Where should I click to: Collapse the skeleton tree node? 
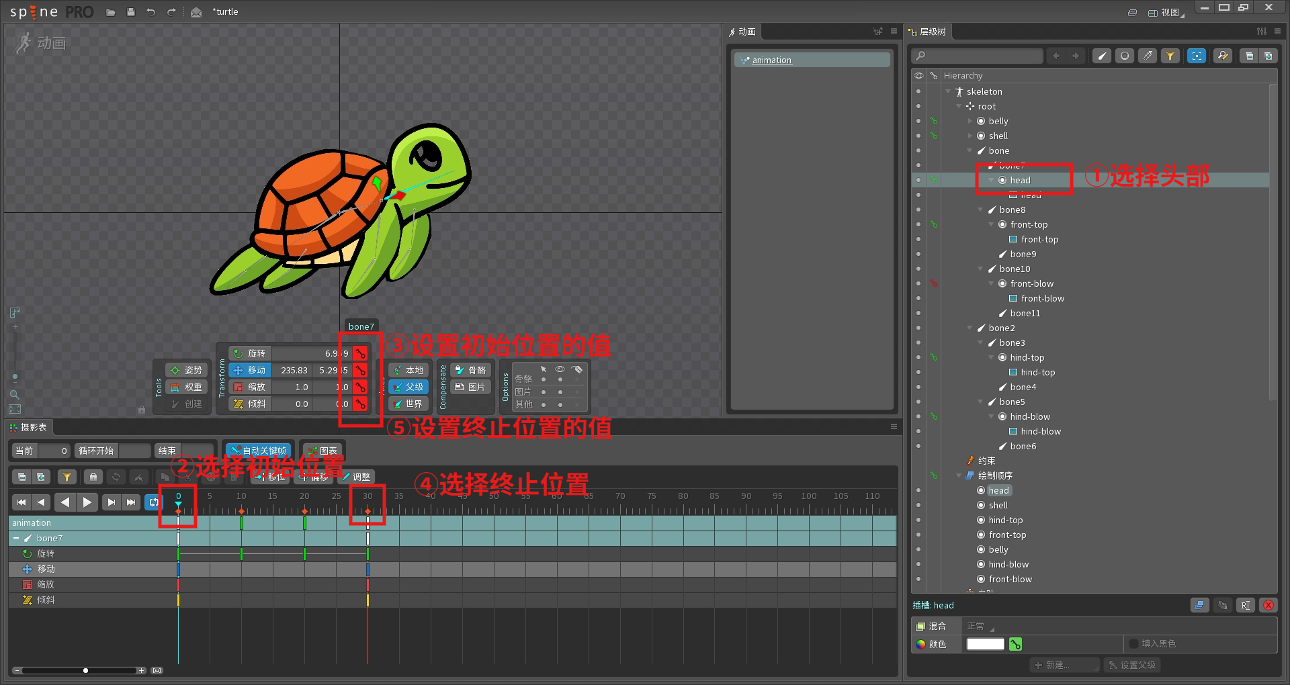coord(948,91)
